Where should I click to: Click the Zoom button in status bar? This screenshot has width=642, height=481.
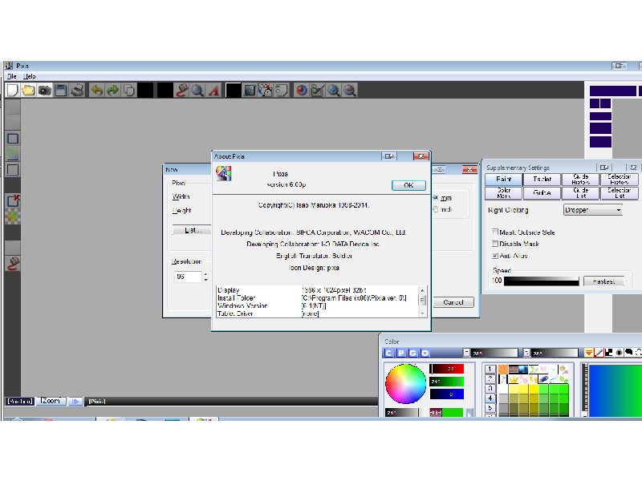[51, 401]
